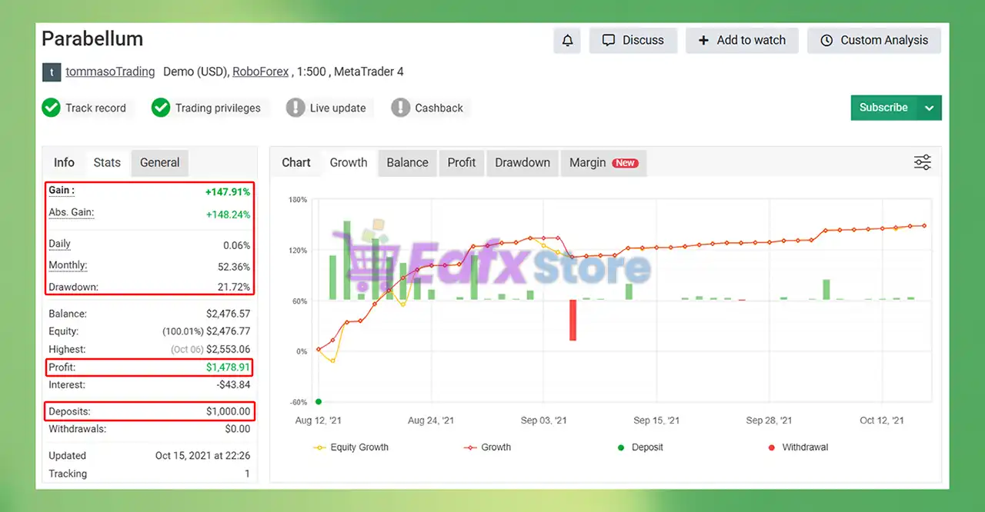Open the chart settings sliders icon
Image resolution: width=985 pixels, height=512 pixels.
coord(922,162)
